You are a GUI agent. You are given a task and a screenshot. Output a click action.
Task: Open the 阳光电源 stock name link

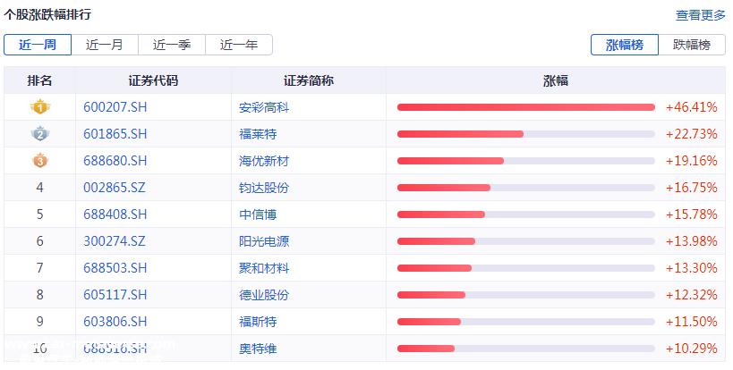click(264, 241)
